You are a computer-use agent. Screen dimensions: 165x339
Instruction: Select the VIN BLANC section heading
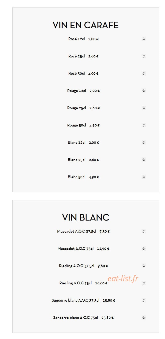point(85,217)
